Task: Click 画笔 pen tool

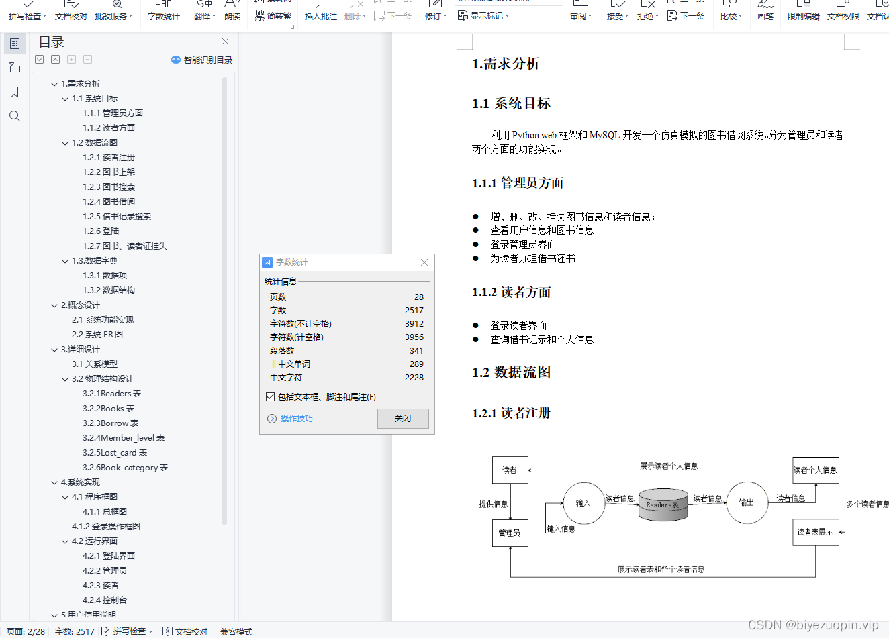Action: (x=765, y=11)
